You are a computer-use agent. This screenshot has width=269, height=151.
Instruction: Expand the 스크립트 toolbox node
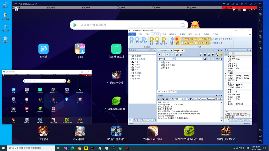(x=130, y=73)
